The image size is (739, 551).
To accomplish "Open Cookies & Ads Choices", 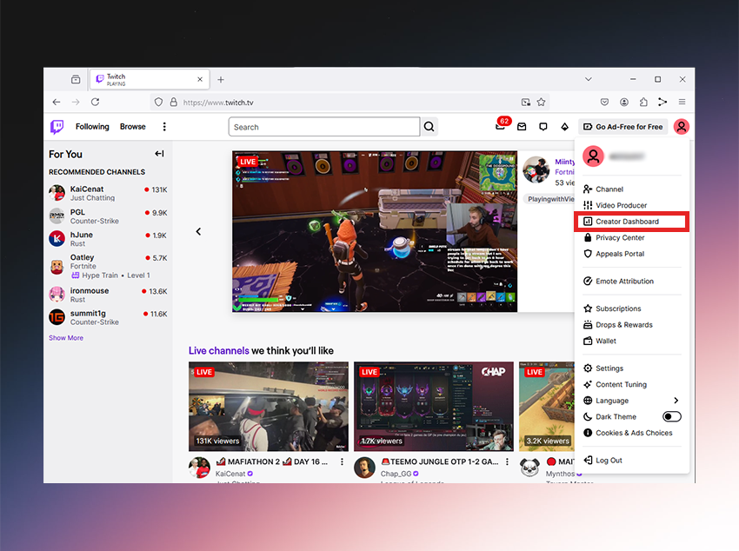I will pos(632,433).
